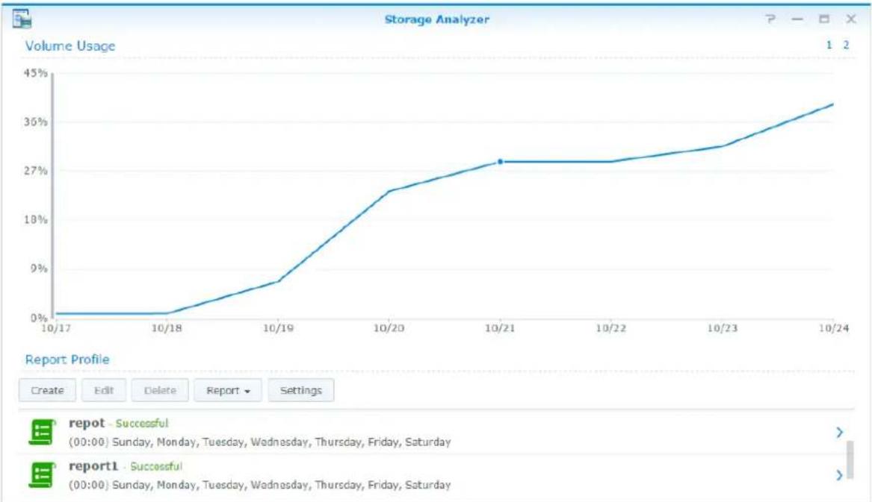Click the 10/17 x-axis date label
Viewport: 872px width, 502px height.
click(x=56, y=328)
